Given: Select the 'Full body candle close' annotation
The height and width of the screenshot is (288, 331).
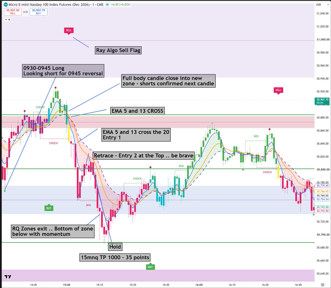Looking at the screenshot, I should click(168, 81).
